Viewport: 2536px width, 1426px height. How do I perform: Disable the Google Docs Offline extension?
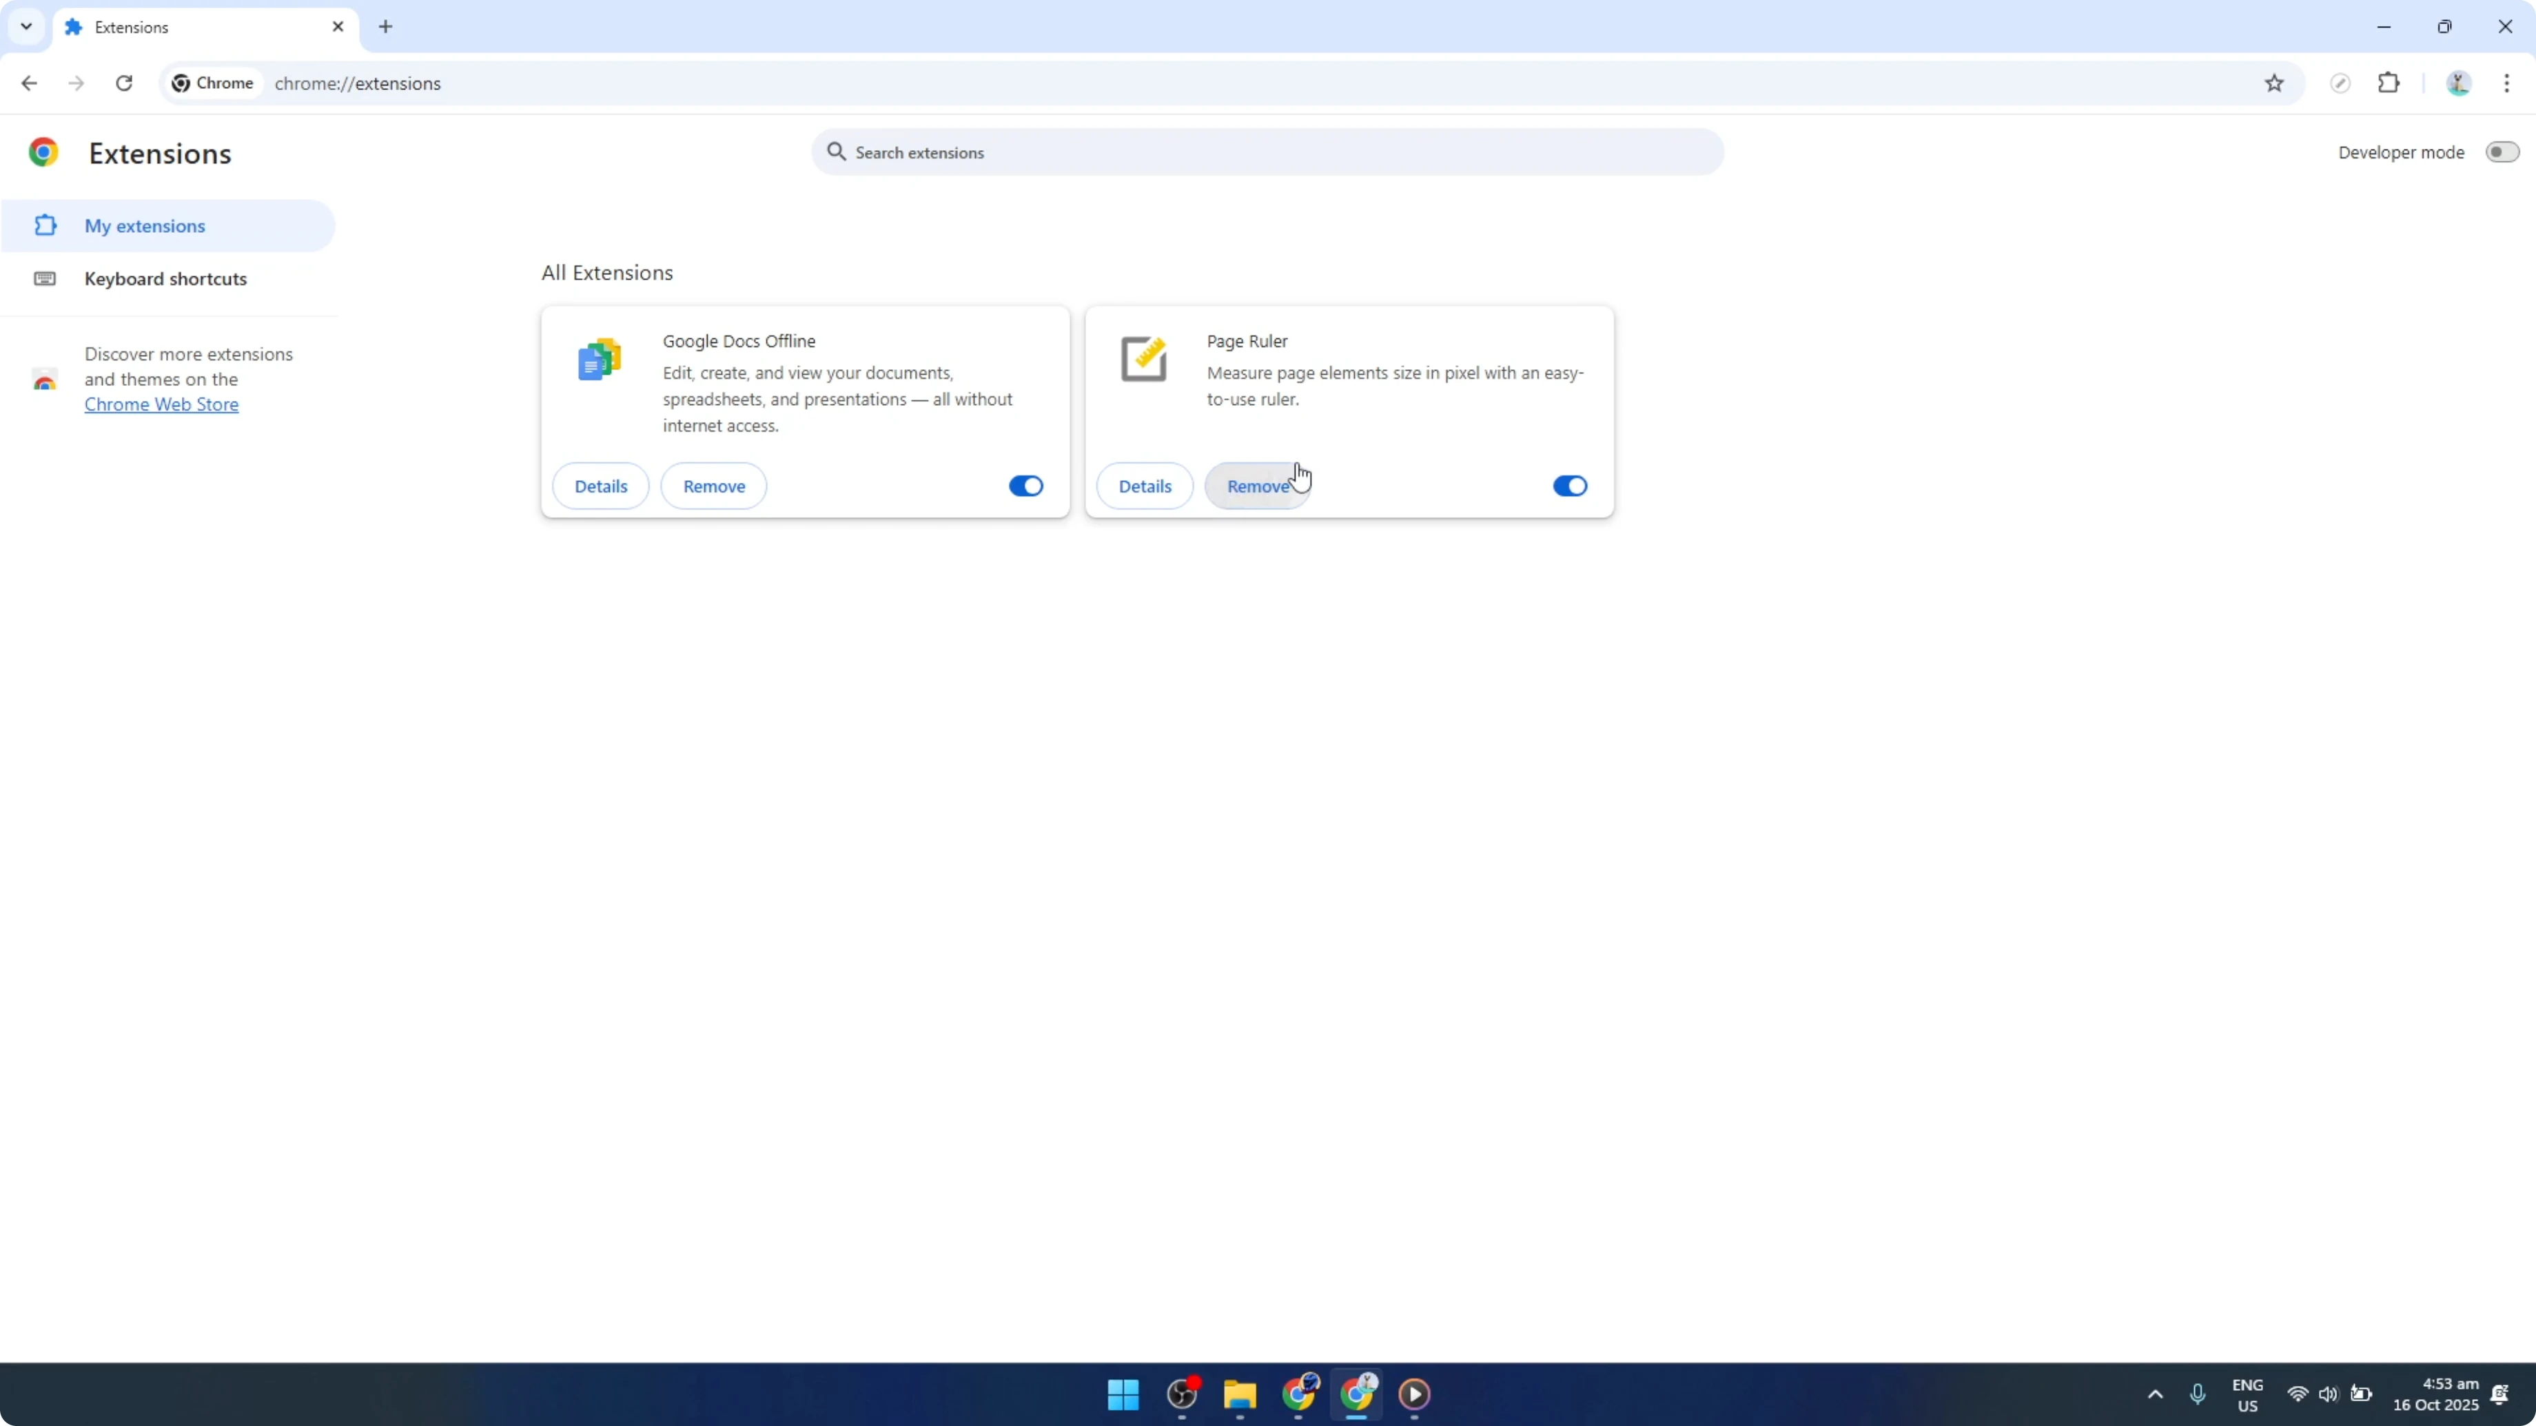pyautogui.click(x=1025, y=485)
